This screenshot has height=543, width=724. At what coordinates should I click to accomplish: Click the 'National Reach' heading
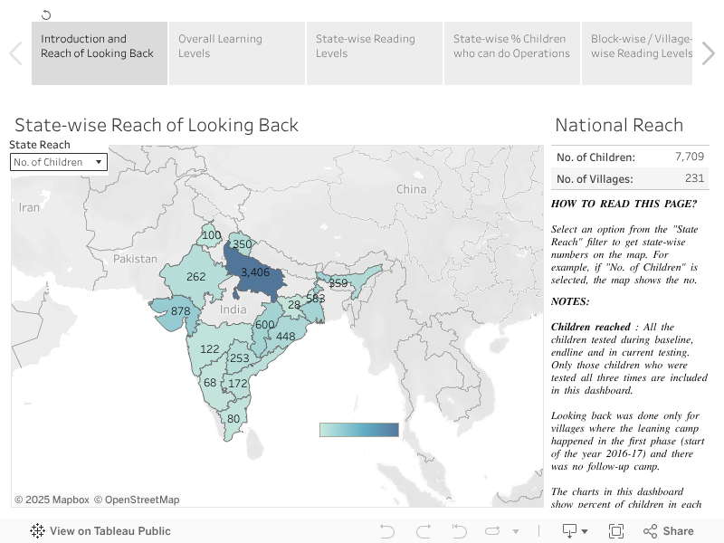point(619,125)
